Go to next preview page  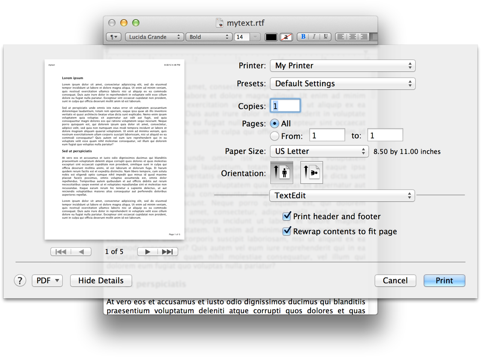[148, 252]
